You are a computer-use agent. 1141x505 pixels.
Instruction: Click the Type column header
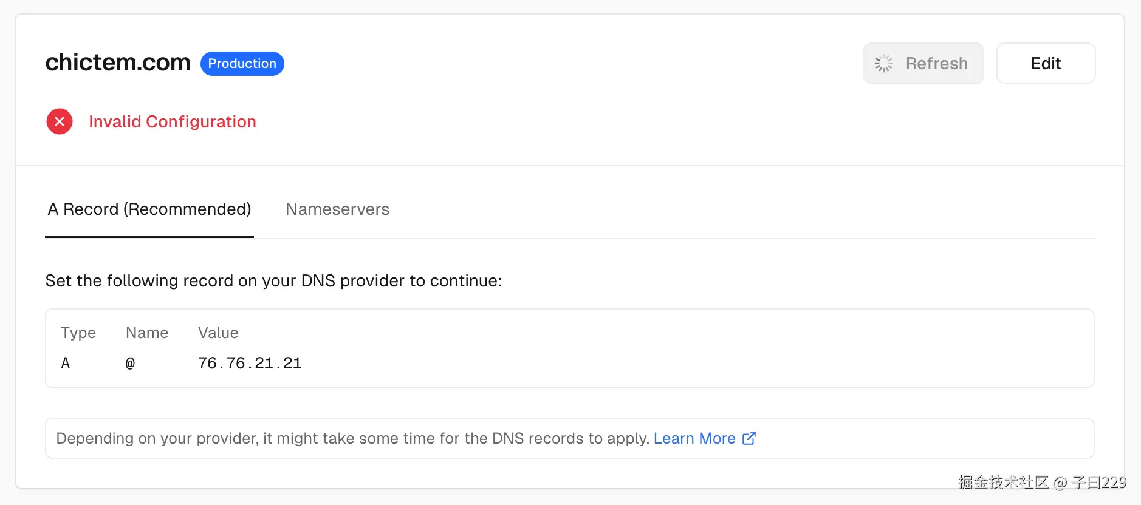click(x=78, y=333)
